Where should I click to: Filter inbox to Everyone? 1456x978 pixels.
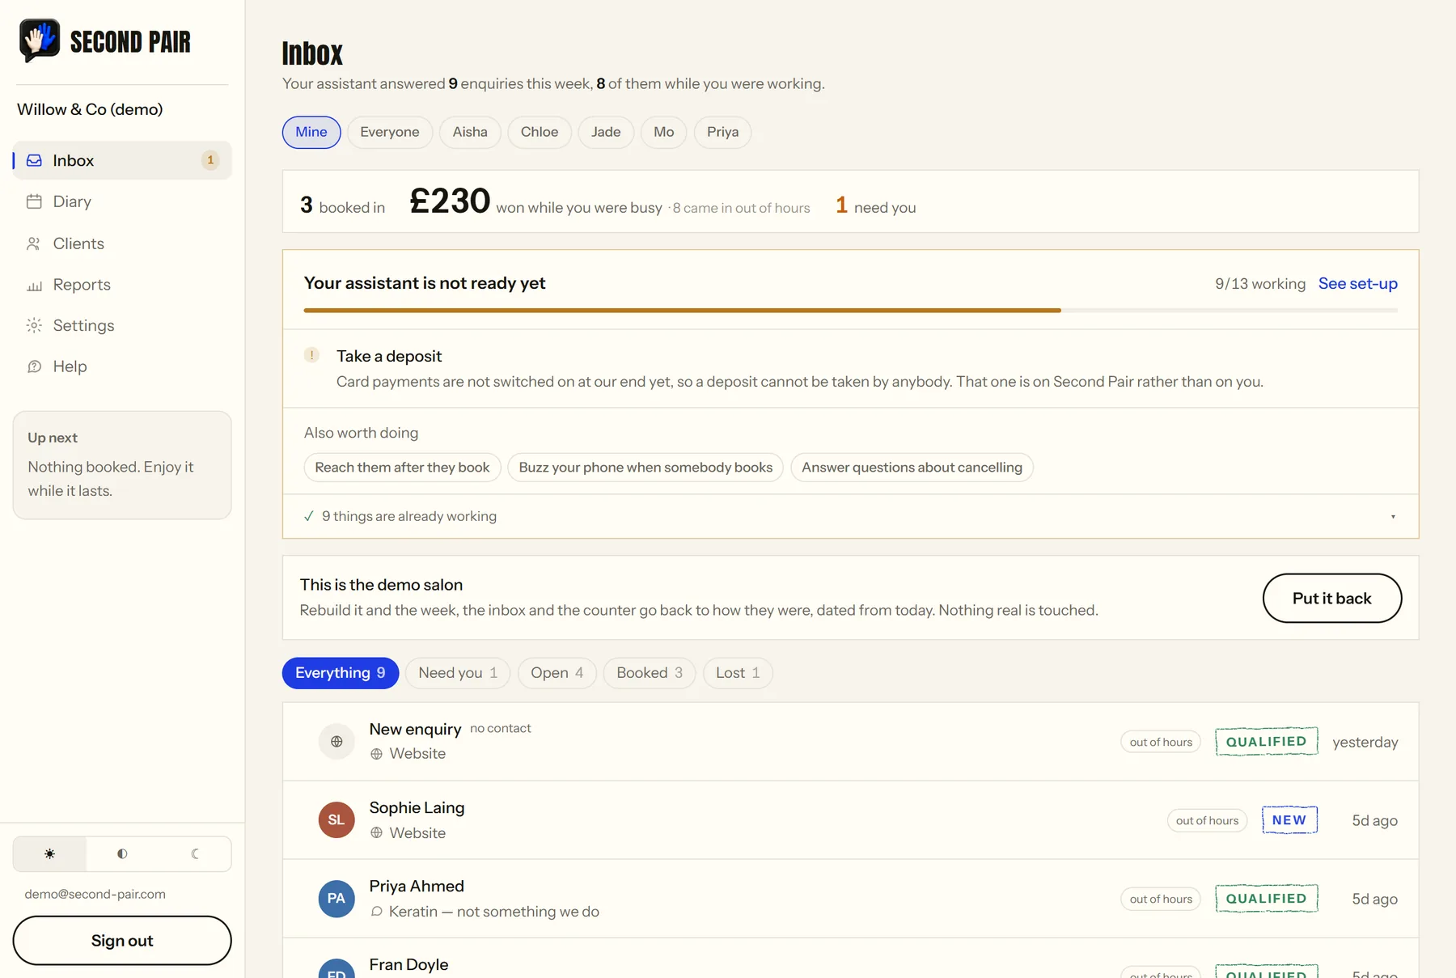click(x=390, y=132)
